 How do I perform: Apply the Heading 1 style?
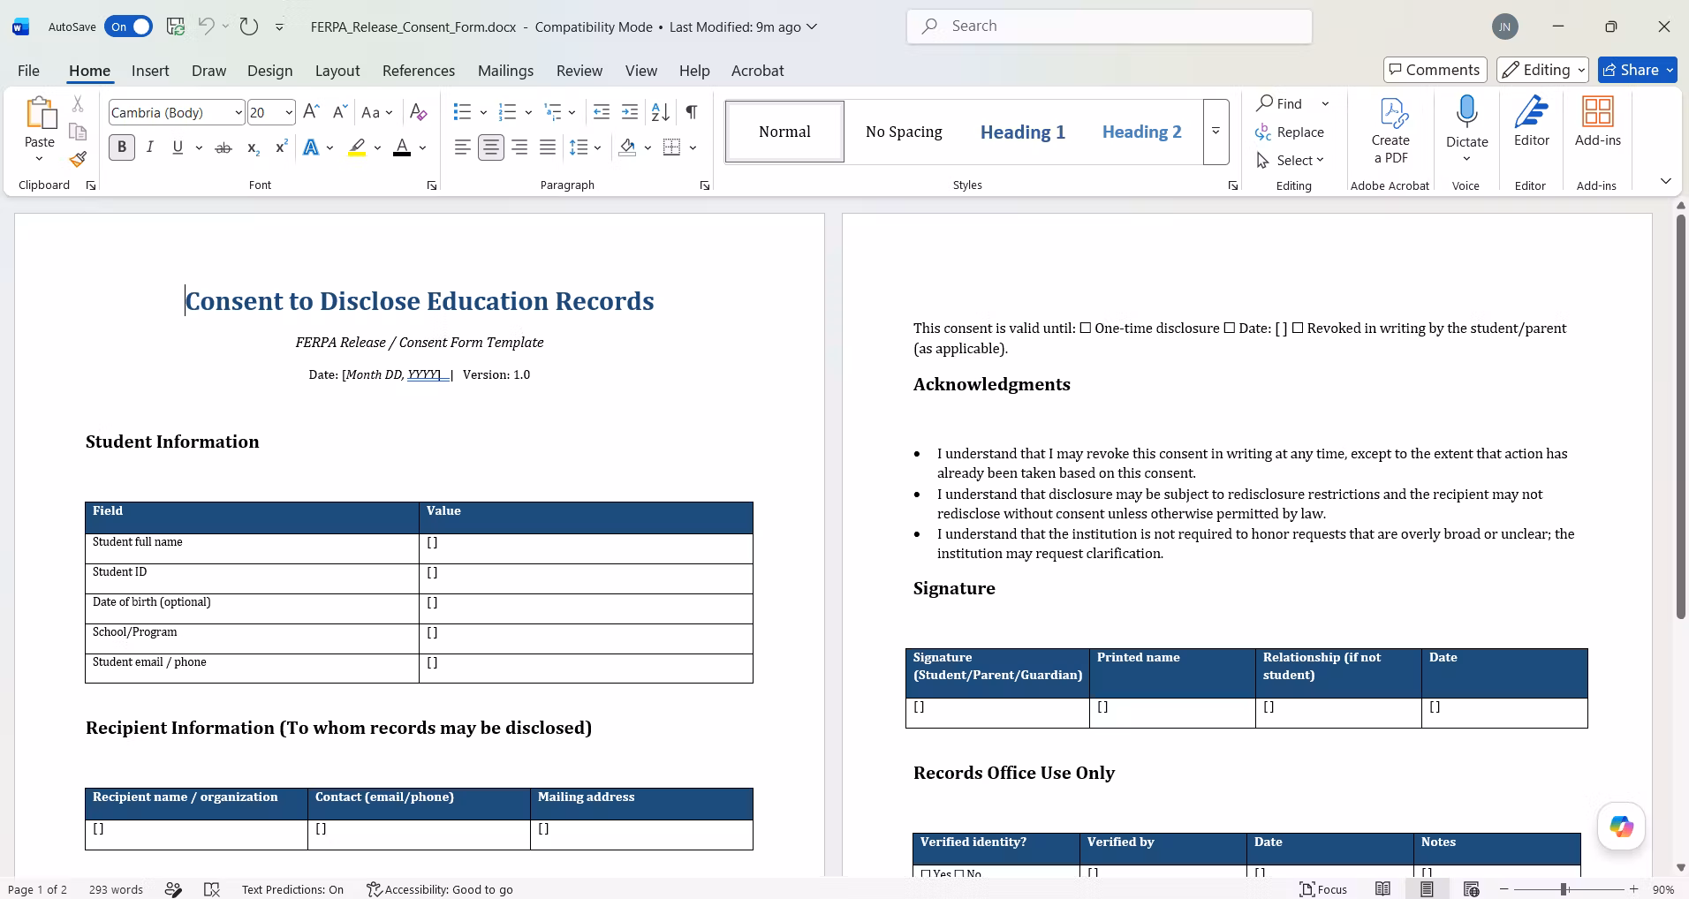(1023, 132)
